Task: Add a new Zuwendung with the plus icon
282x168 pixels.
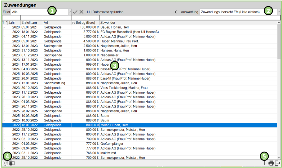Action: tap(264, 163)
